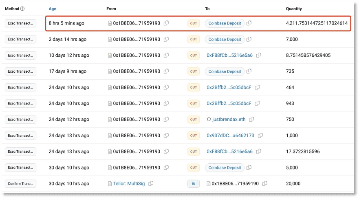Copy the Tellor: MultiSig address
Viewport: 359px width, 198px height.
pyautogui.click(x=151, y=184)
